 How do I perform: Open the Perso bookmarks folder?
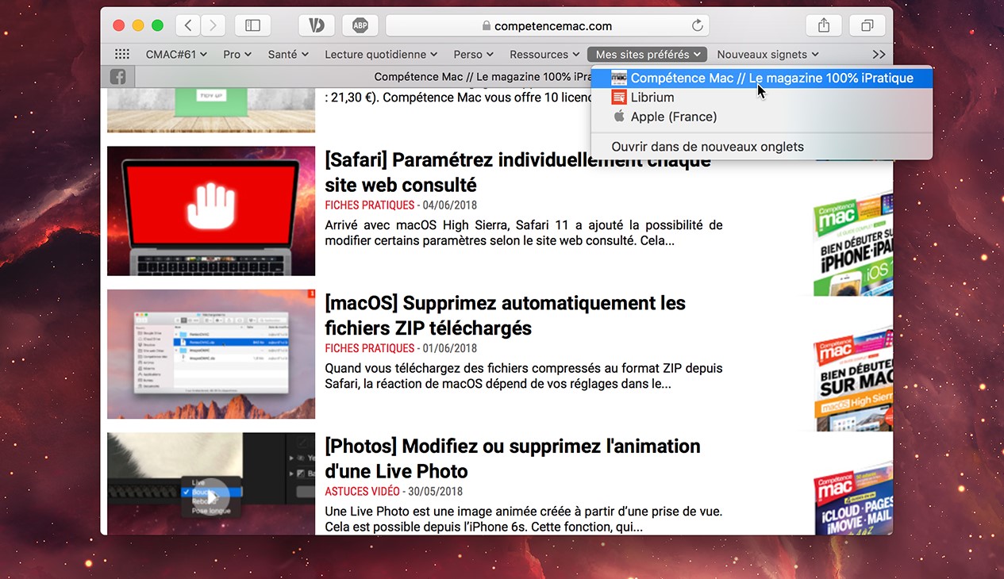pyautogui.click(x=474, y=55)
